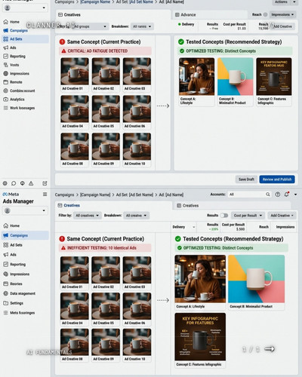302x377 pixels.
Task: Click the Impressions column header
Action: tap(285, 227)
